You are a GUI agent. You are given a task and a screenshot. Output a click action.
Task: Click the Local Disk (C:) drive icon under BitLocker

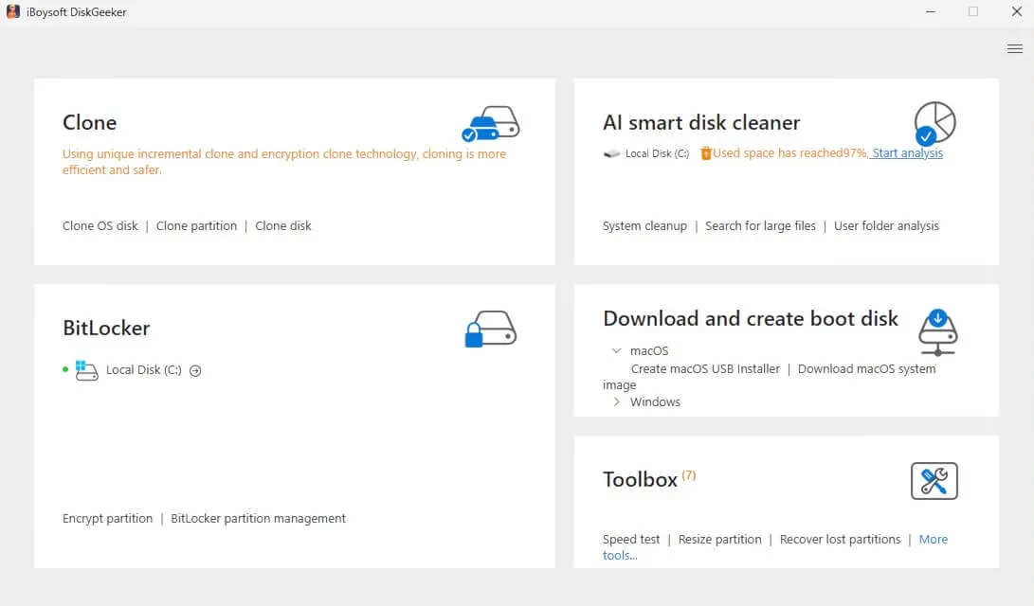tap(84, 370)
